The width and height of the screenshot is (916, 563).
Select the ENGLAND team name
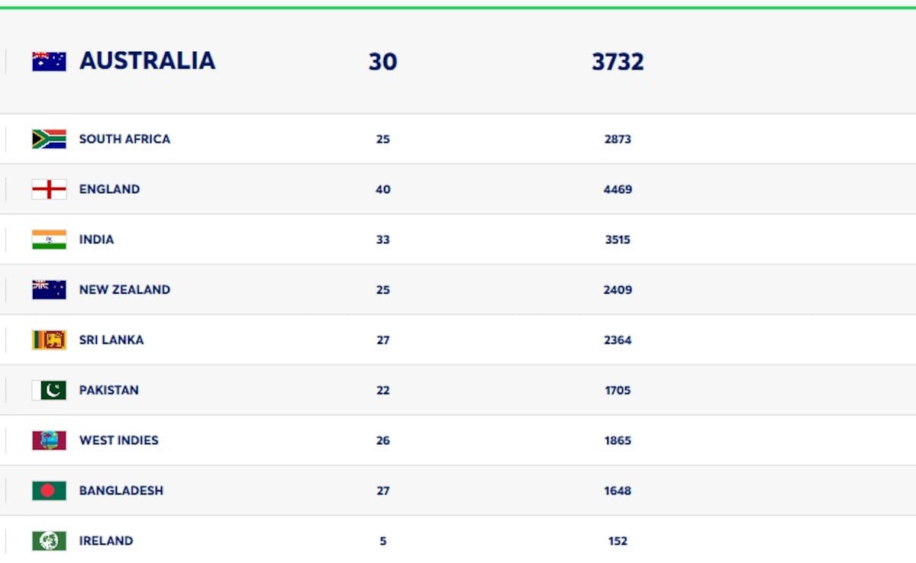point(109,189)
